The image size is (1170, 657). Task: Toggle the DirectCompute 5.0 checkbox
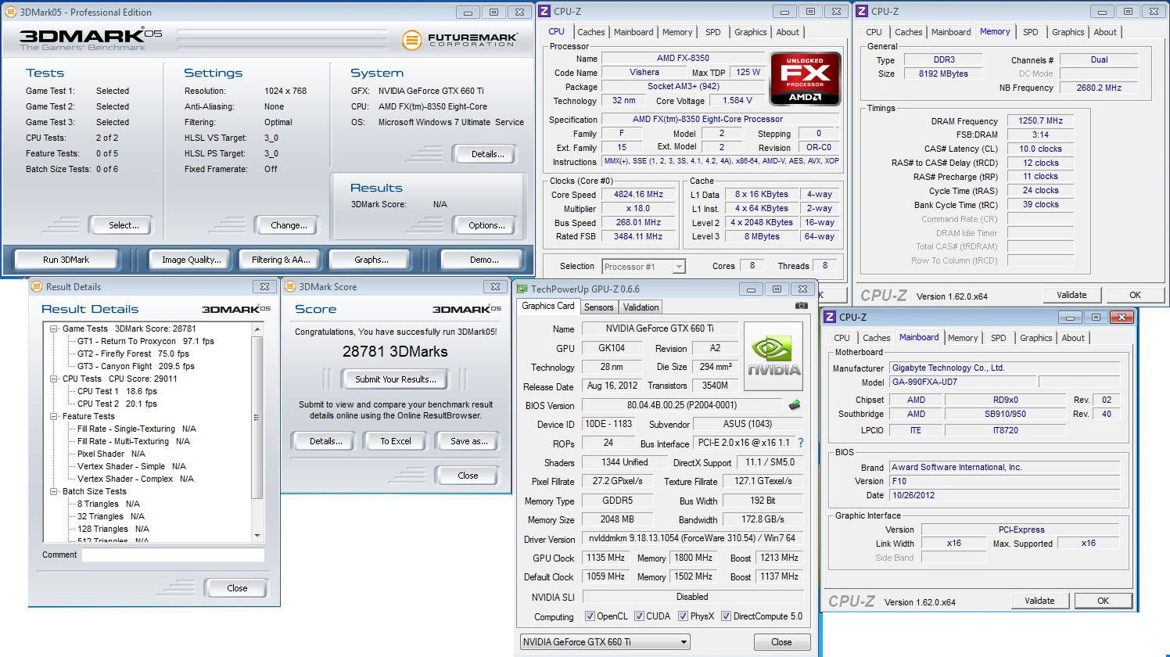(x=726, y=616)
